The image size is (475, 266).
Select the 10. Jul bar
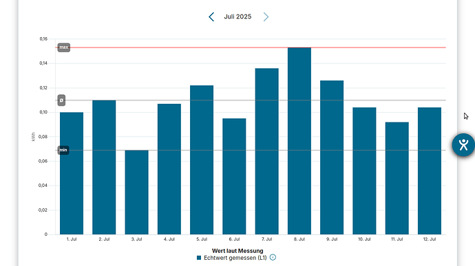[364, 171]
